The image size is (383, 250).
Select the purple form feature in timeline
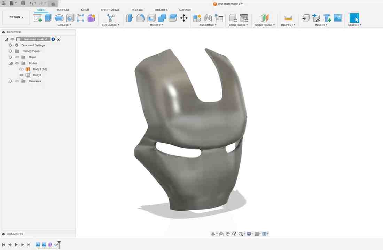(50, 244)
